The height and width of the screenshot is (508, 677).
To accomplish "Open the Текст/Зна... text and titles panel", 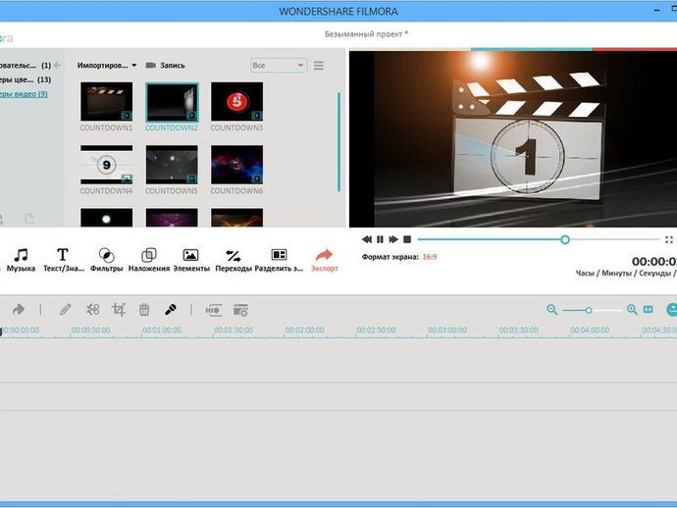I will pos(63,260).
